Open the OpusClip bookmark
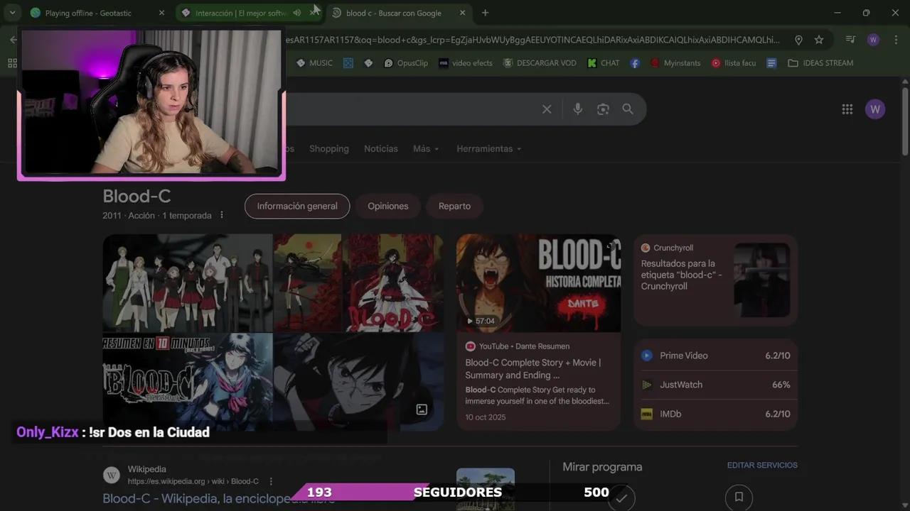Viewport: 910px width, 511px height. click(x=406, y=63)
